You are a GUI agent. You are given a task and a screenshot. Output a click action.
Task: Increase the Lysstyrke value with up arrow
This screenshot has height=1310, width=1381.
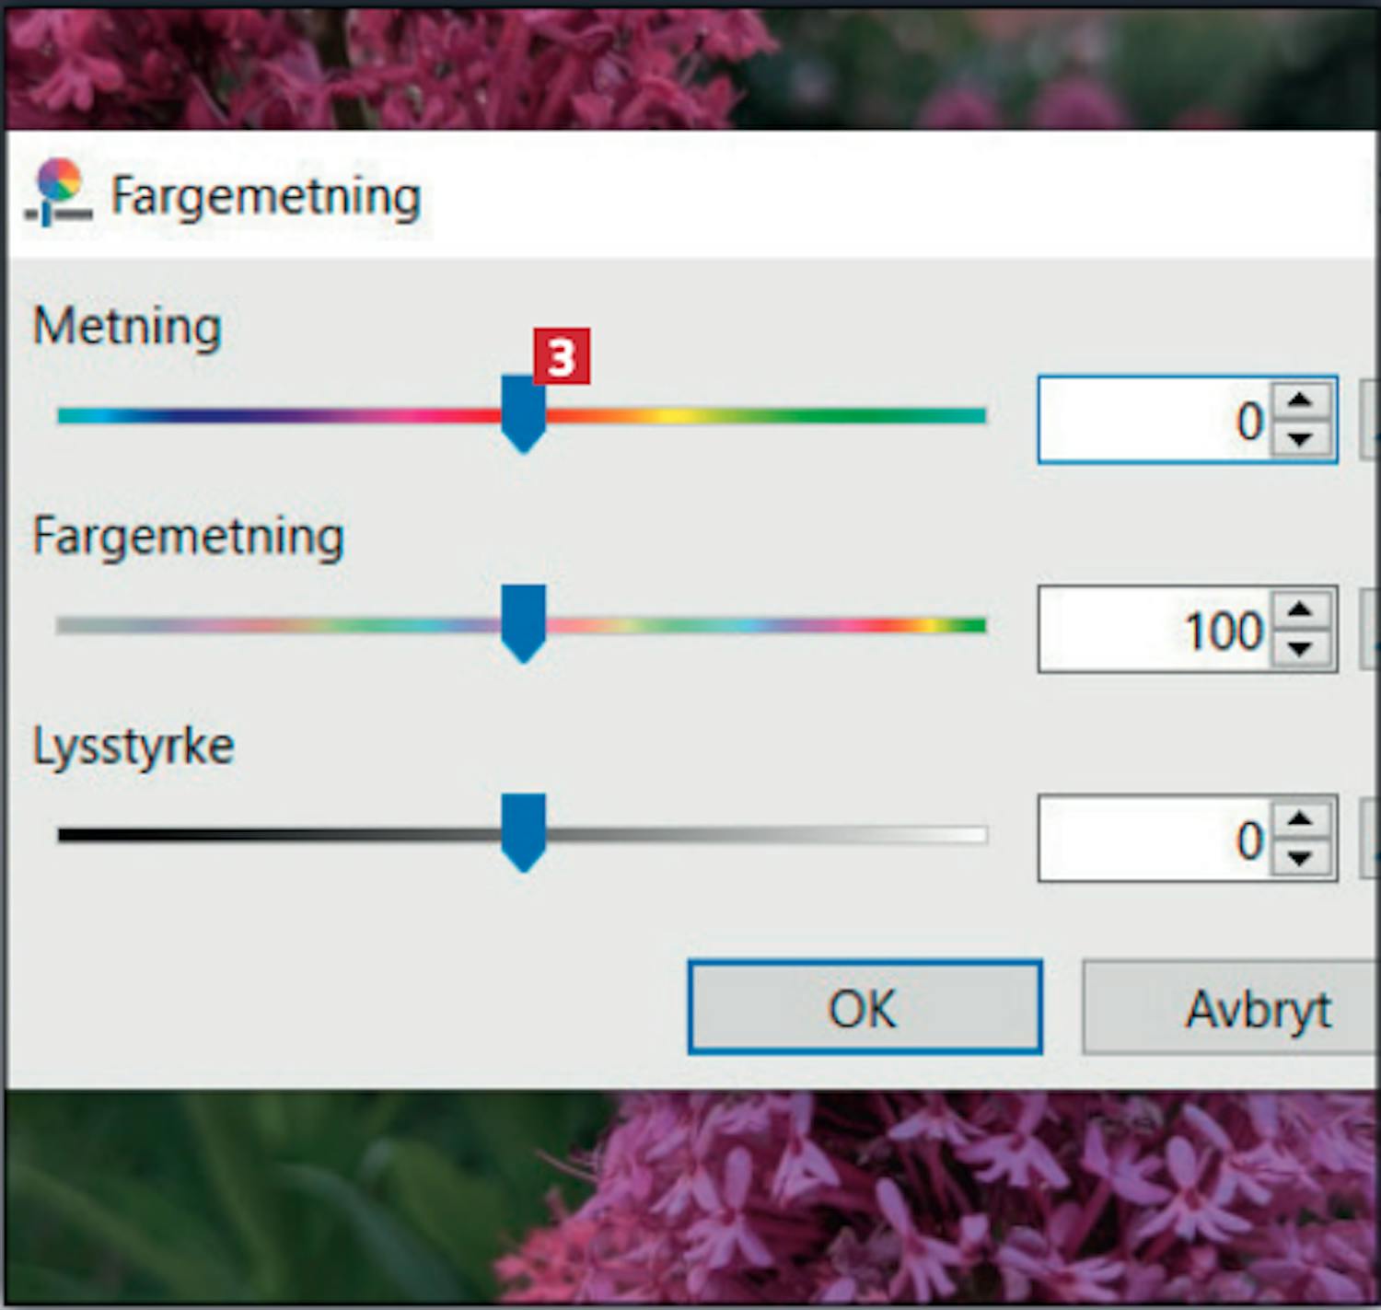(x=1300, y=818)
